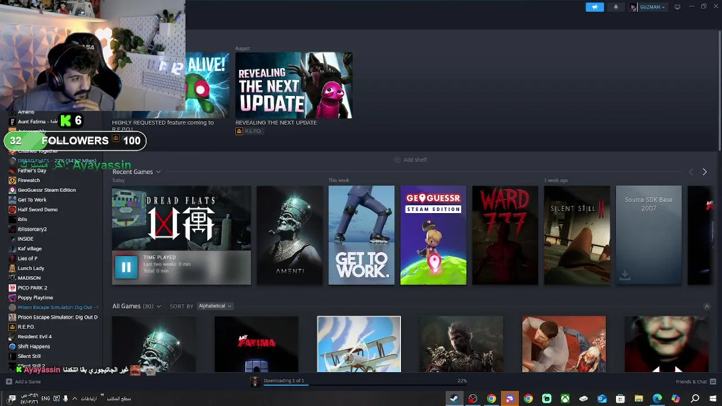Viewport: 722px width, 406px height.
Task: Go to next Recent Games page arrow
Action: [705, 172]
